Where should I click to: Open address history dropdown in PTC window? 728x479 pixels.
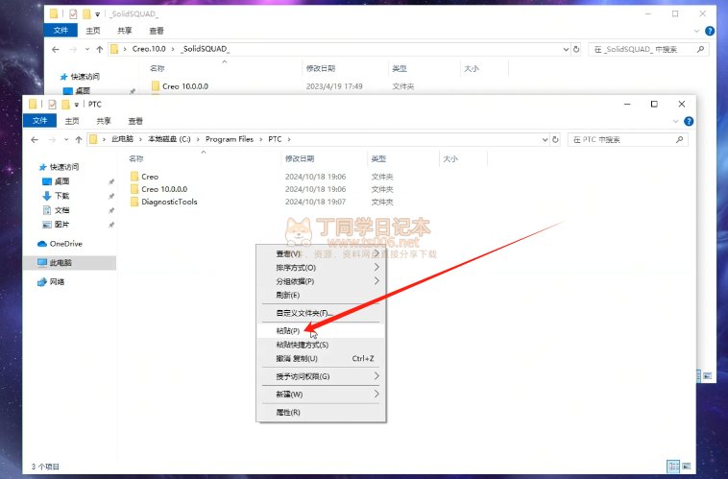(x=546, y=139)
